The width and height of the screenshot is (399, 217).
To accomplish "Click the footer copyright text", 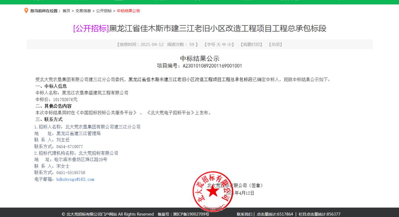I will coord(108,214).
